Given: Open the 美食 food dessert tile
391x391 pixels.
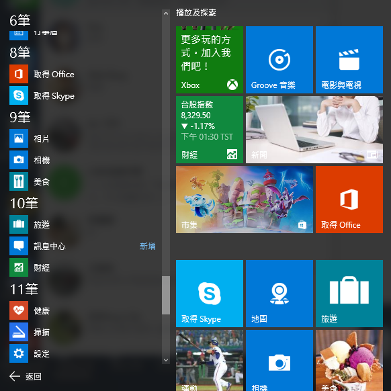Looking at the screenshot, I should [349, 360].
